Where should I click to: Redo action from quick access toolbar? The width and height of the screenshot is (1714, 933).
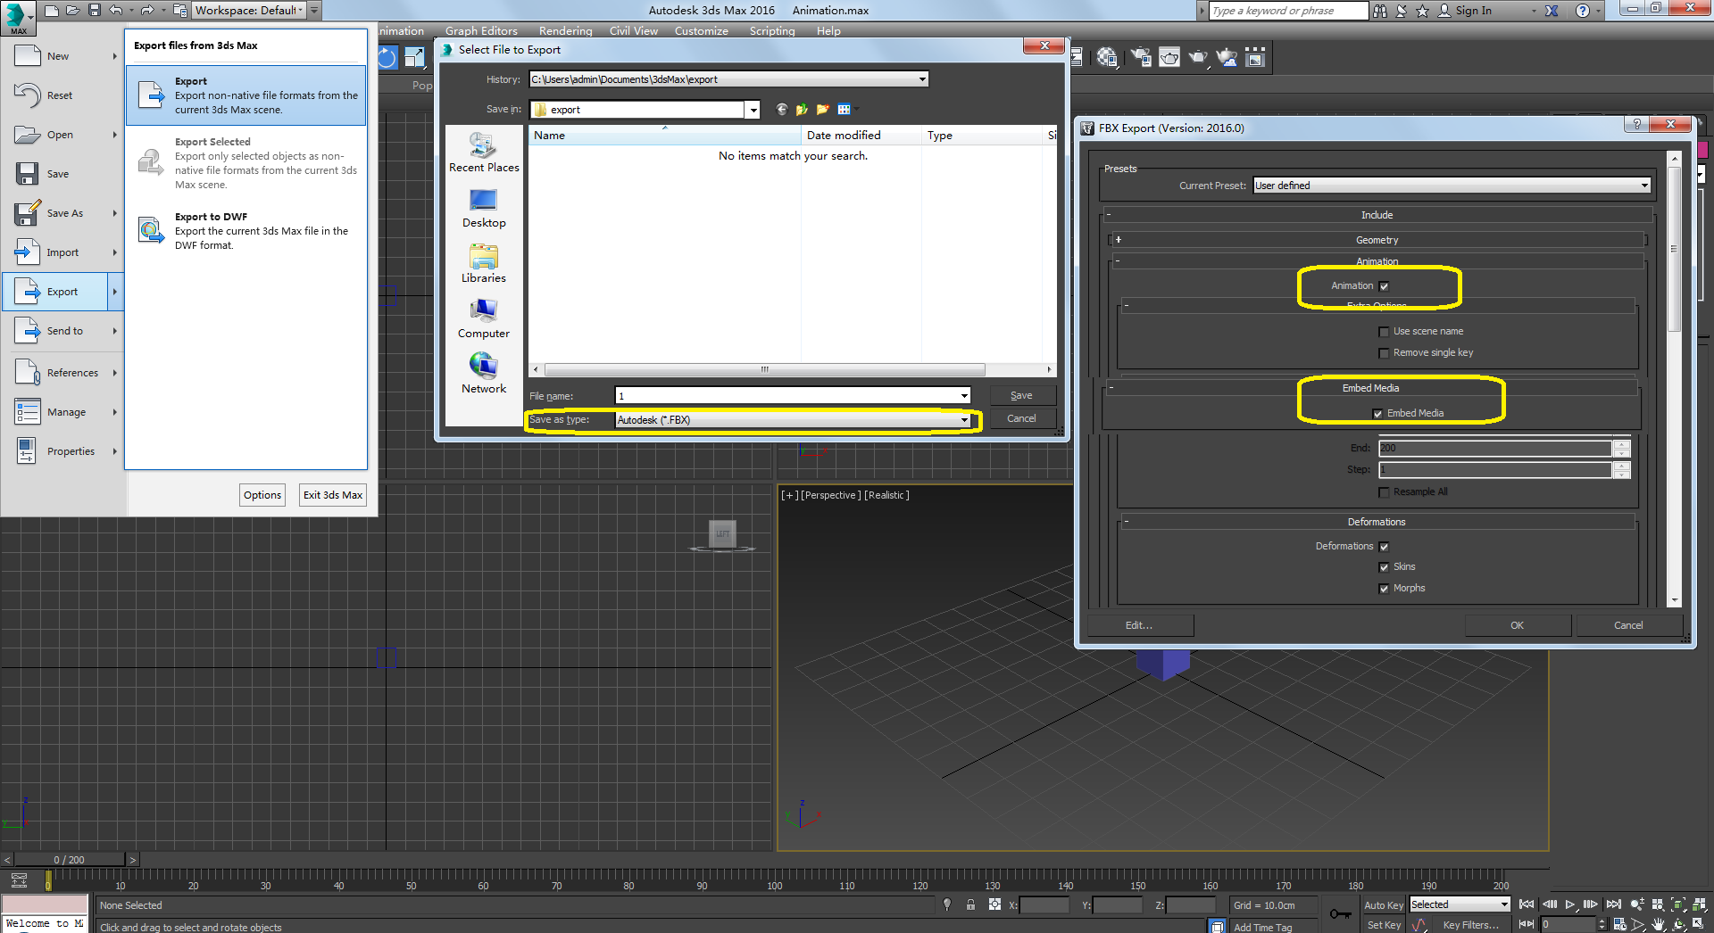tap(147, 11)
